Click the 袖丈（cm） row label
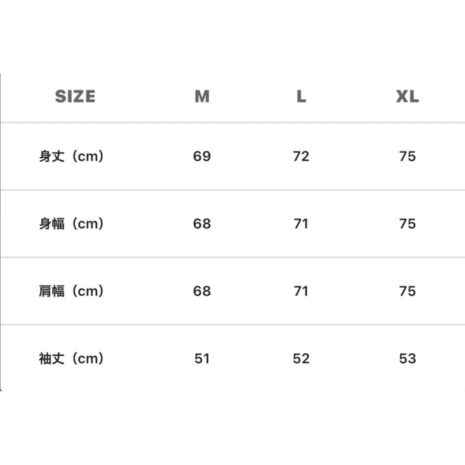This screenshot has width=465, height=465. (x=71, y=359)
